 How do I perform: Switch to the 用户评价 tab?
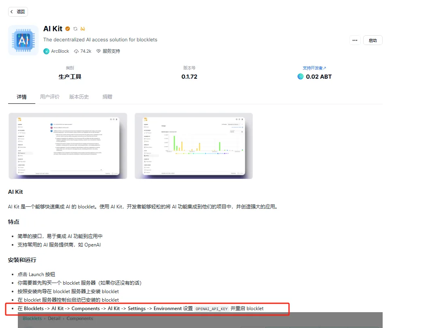pos(50,97)
